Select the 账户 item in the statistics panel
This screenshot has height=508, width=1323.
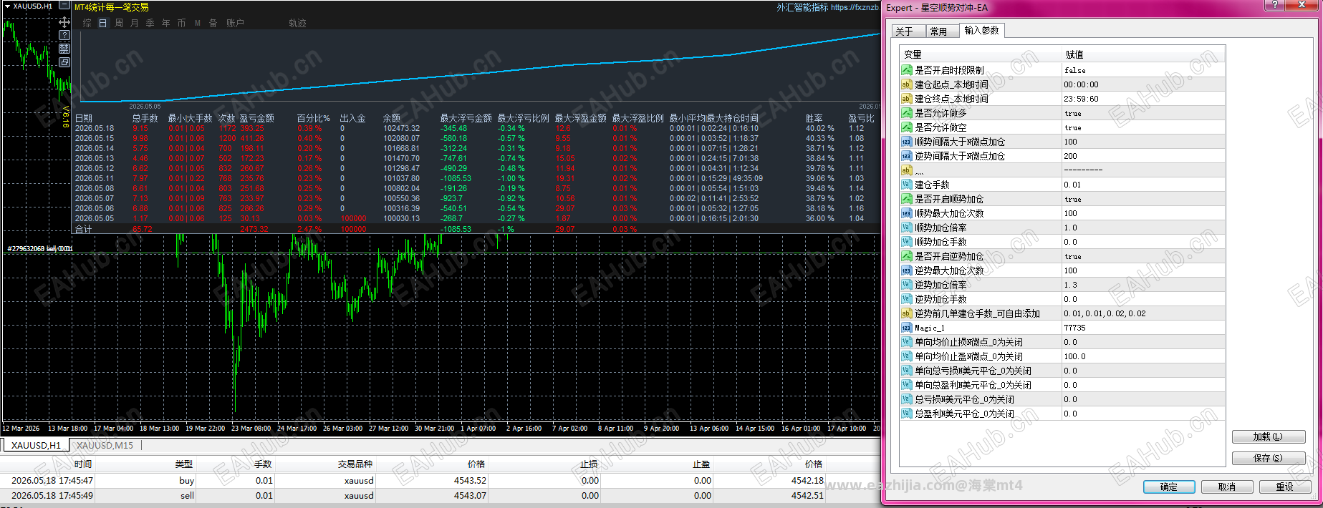pyautogui.click(x=235, y=23)
